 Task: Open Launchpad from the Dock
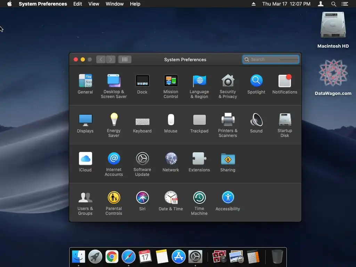pyautogui.click(x=95, y=257)
